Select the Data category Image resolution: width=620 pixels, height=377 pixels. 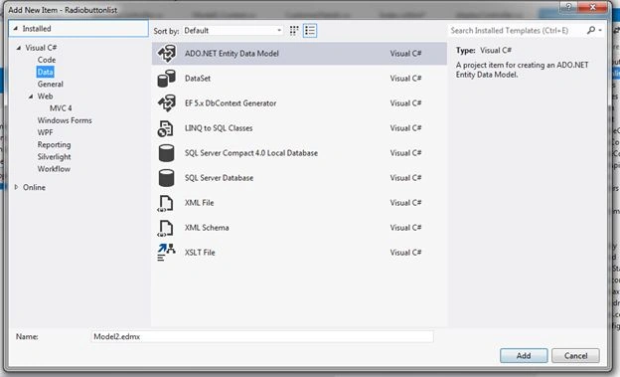pos(45,72)
